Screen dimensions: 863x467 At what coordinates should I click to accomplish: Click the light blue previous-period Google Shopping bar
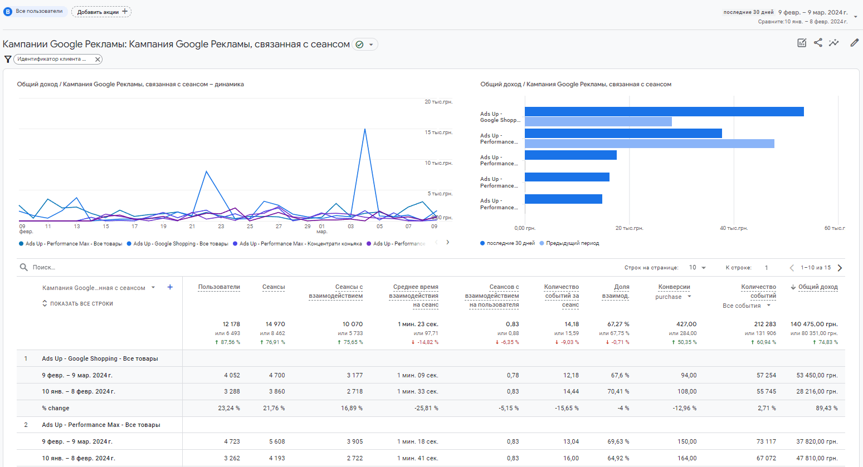(x=598, y=121)
